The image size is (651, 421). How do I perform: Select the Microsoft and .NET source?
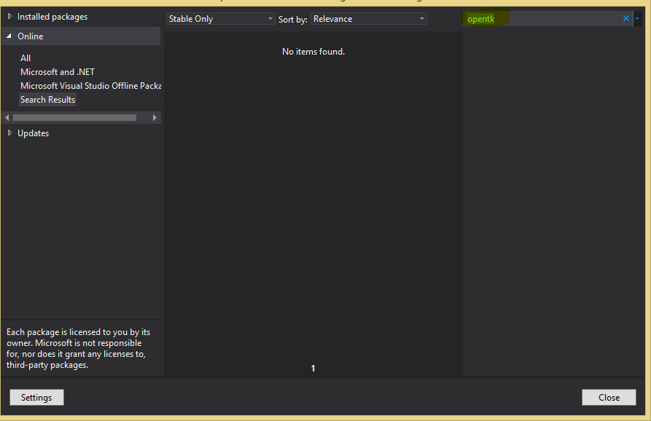pyautogui.click(x=58, y=72)
